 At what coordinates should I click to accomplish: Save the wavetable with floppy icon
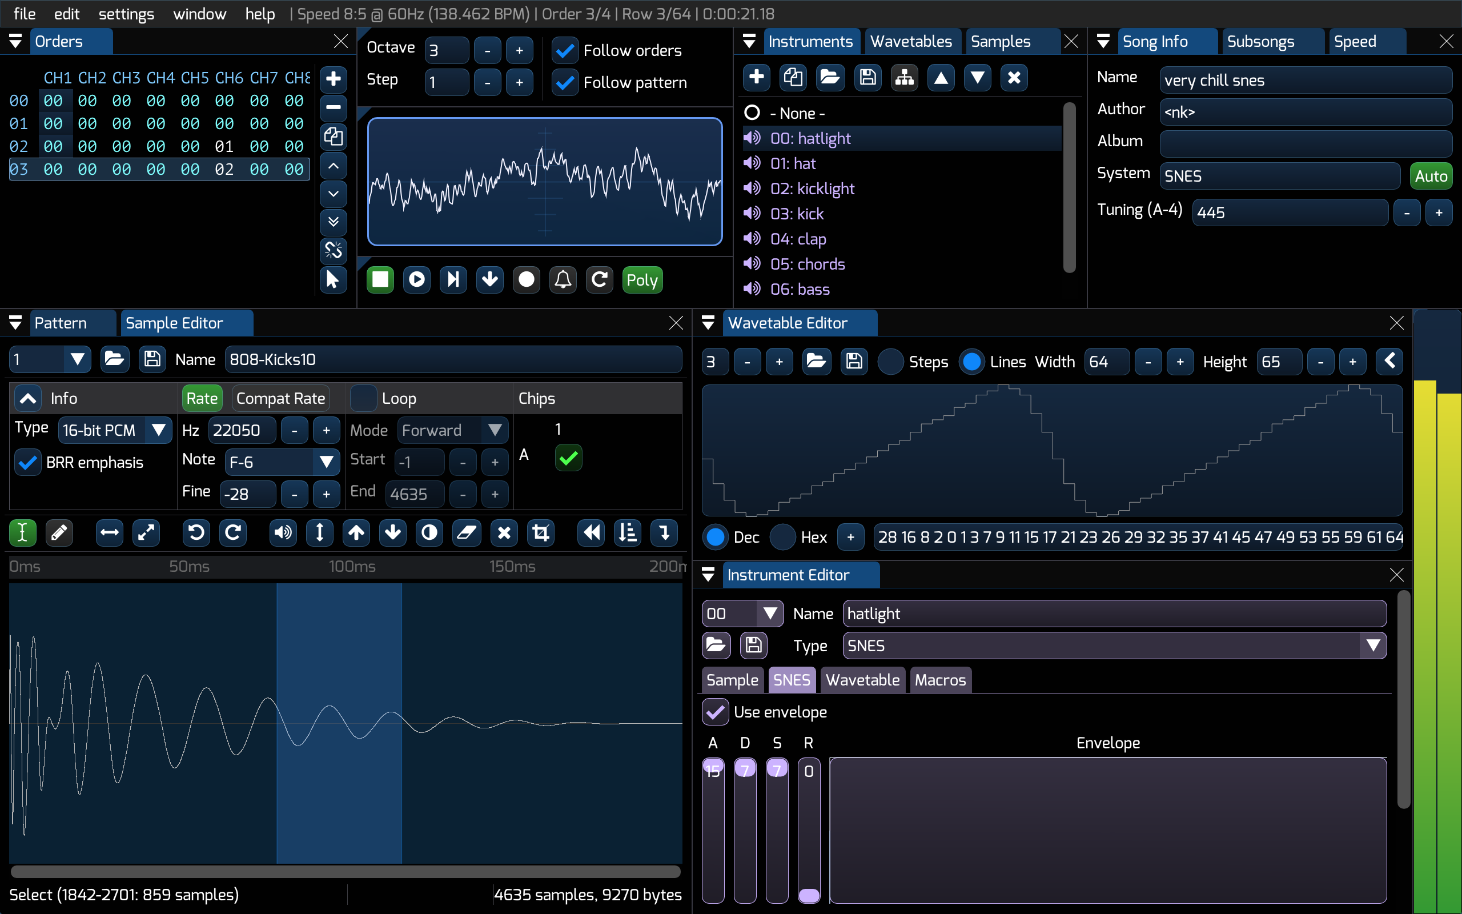854,362
